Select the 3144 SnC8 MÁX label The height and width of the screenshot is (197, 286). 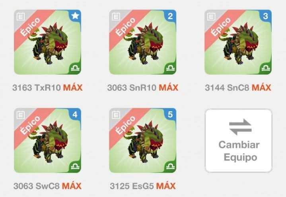(x=238, y=88)
